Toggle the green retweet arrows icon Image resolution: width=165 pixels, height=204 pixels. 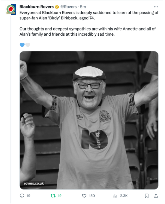point(53,196)
